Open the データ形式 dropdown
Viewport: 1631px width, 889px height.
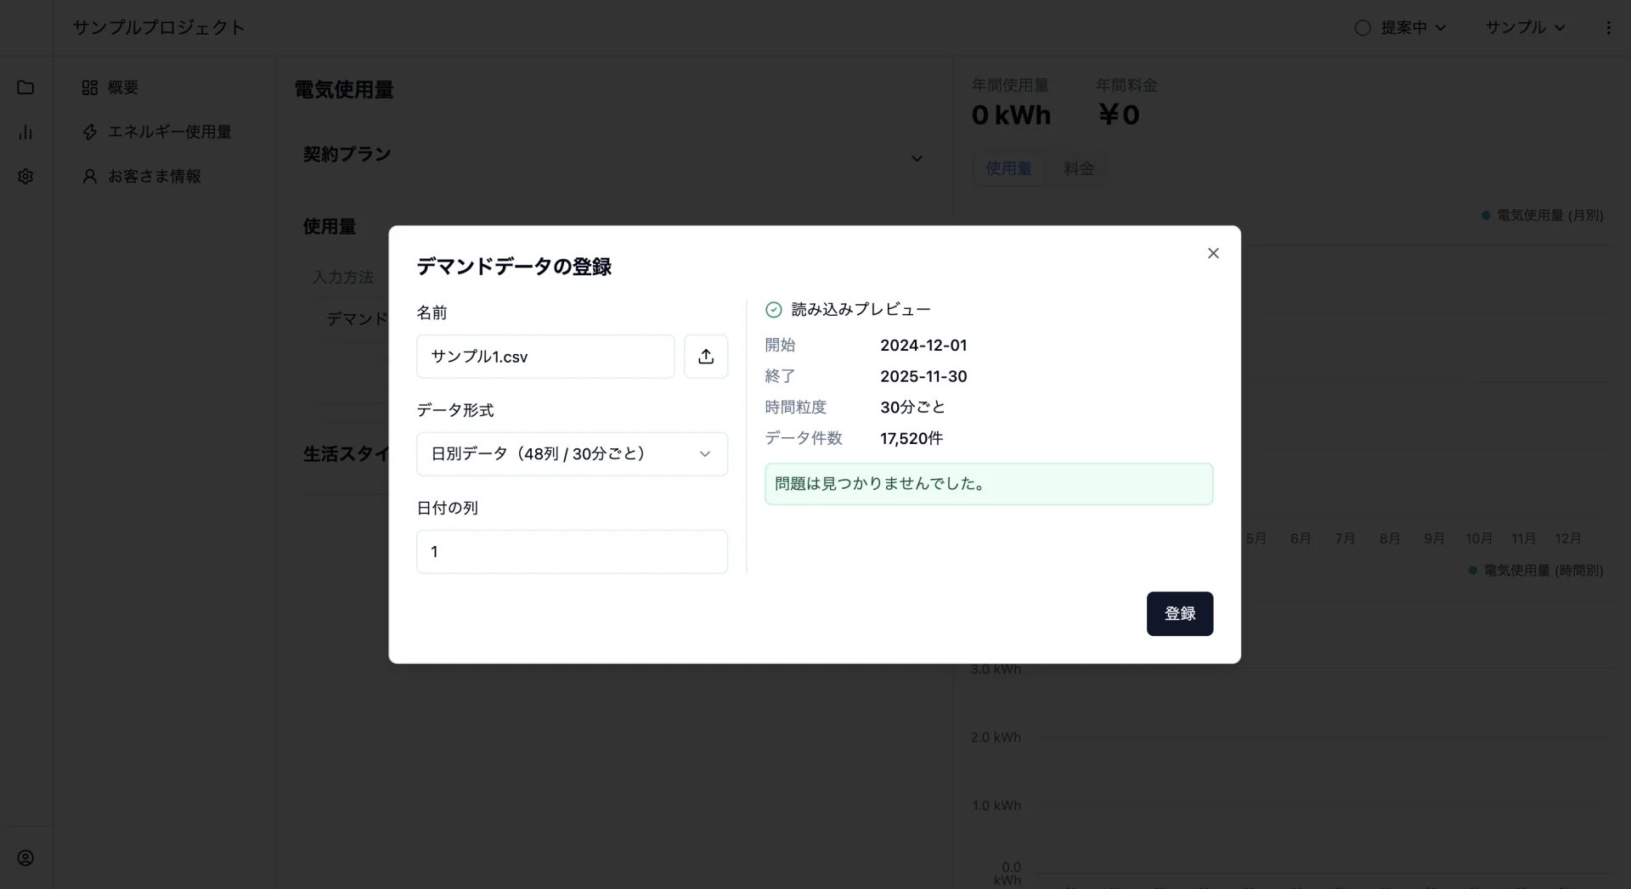[x=572, y=454]
